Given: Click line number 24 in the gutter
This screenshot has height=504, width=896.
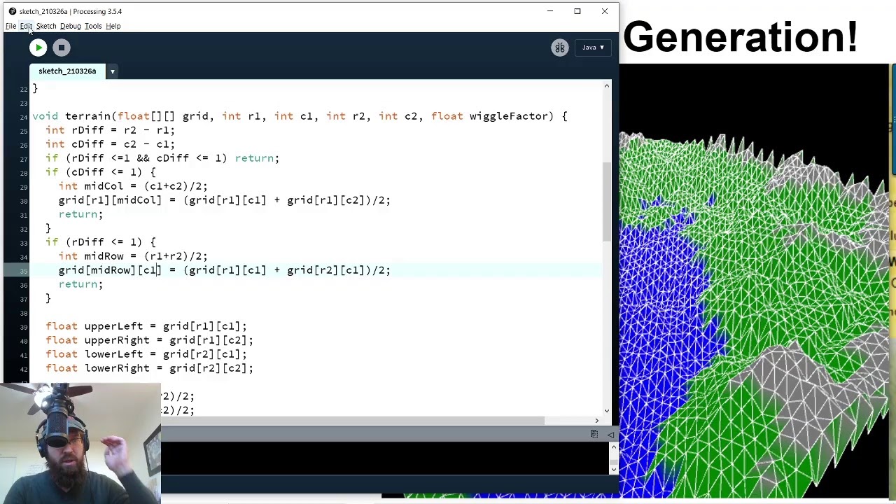Looking at the screenshot, I should 24,117.
